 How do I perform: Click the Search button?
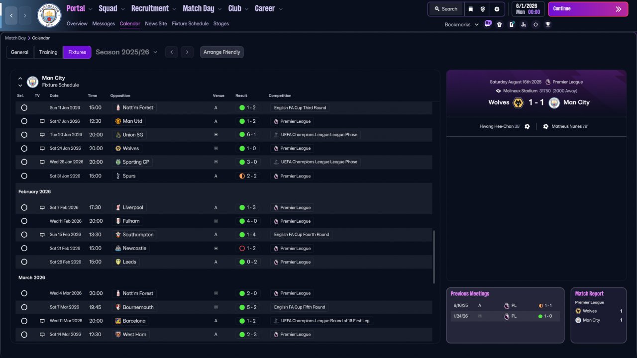tap(446, 9)
